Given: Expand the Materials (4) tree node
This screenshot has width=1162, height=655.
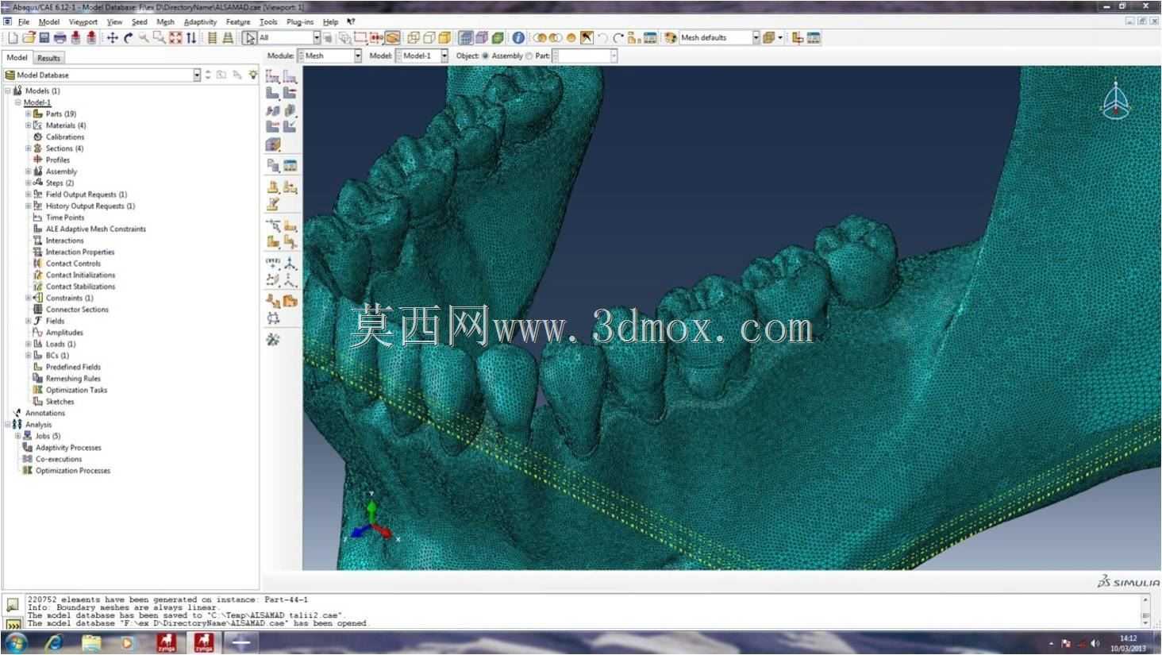Looking at the screenshot, I should pos(28,125).
